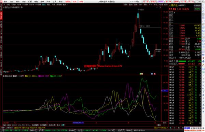Open the 工具 menu
The image size is (205, 132).
point(54,2)
